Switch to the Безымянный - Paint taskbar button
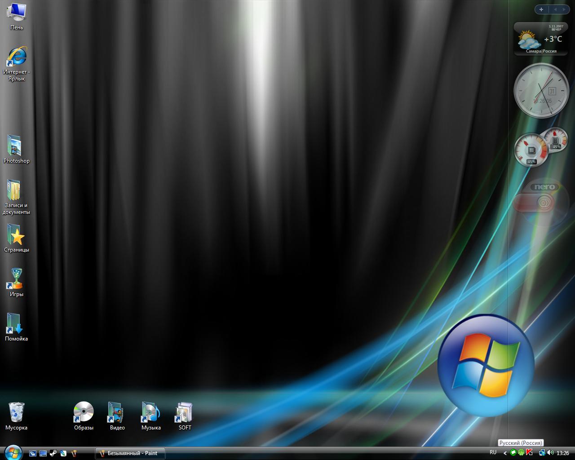The image size is (575, 460). click(130, 453)
